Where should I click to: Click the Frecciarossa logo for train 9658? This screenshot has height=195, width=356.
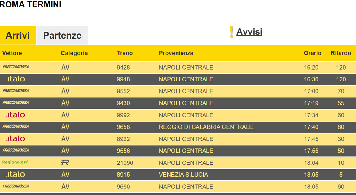tap(16, 127)
